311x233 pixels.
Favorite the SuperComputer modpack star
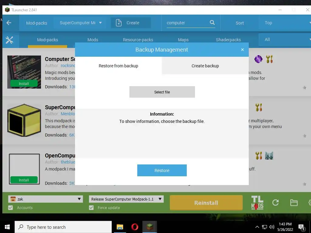click(304, 136)
